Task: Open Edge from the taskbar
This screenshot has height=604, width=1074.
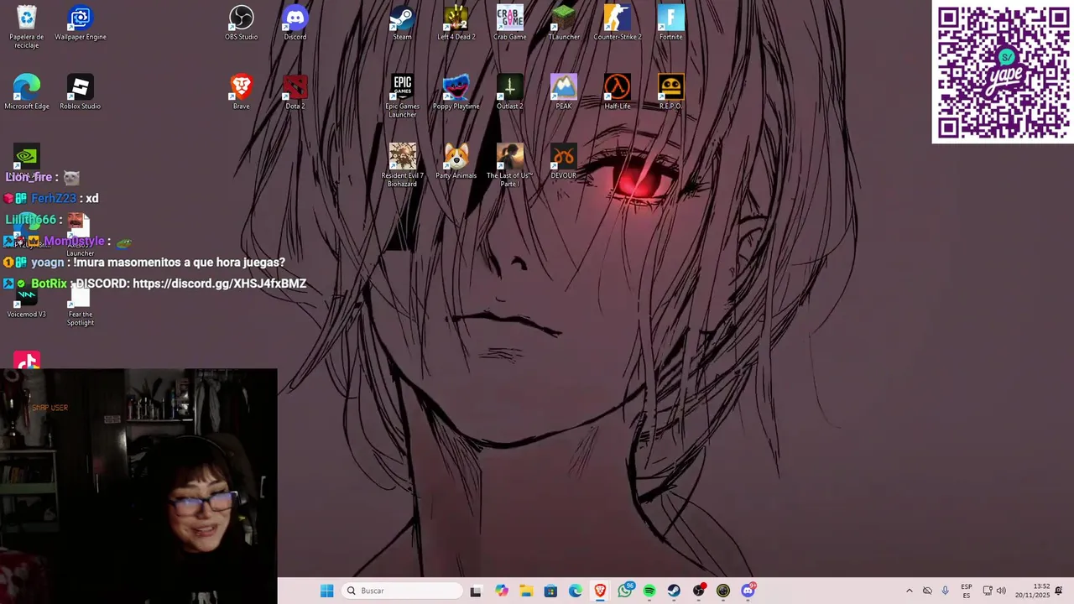Action: [576, 591]
